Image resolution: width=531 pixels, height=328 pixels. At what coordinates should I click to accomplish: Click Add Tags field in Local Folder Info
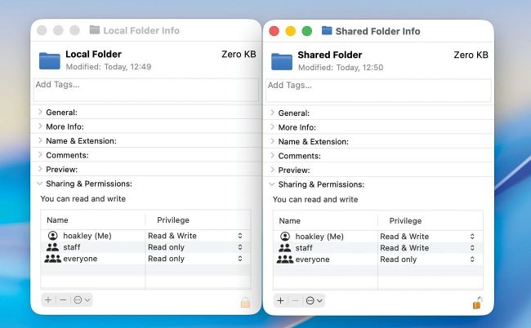click(x=145, y=90)
